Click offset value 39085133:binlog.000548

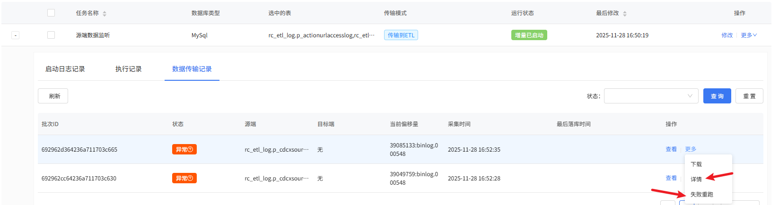click(414, 150)
